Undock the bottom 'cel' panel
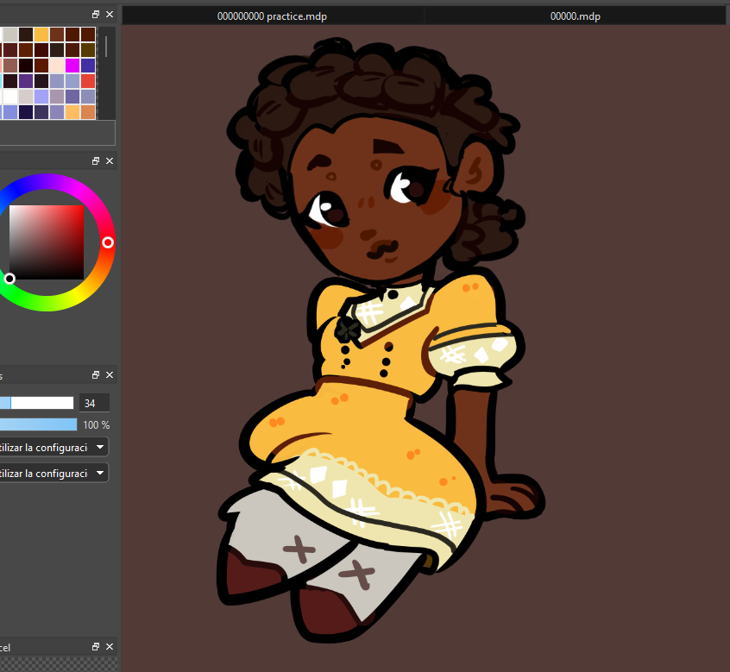Screen dimensions: 730x672 [x=96, y=647]
